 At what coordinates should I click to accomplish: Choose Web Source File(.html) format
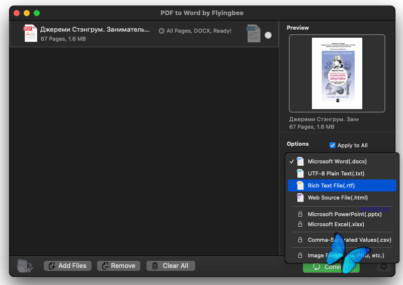[342, 198]
